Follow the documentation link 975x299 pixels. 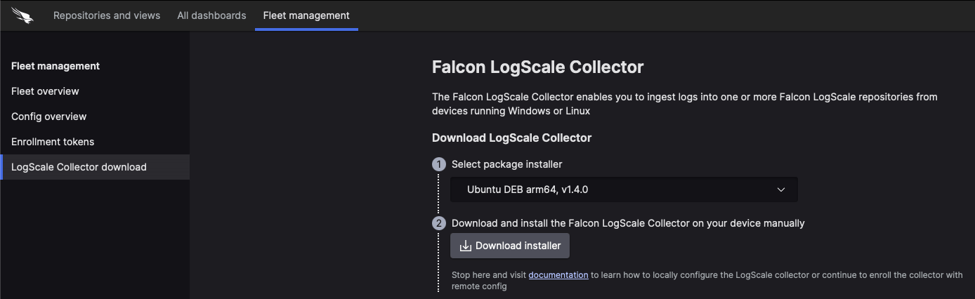558,275
